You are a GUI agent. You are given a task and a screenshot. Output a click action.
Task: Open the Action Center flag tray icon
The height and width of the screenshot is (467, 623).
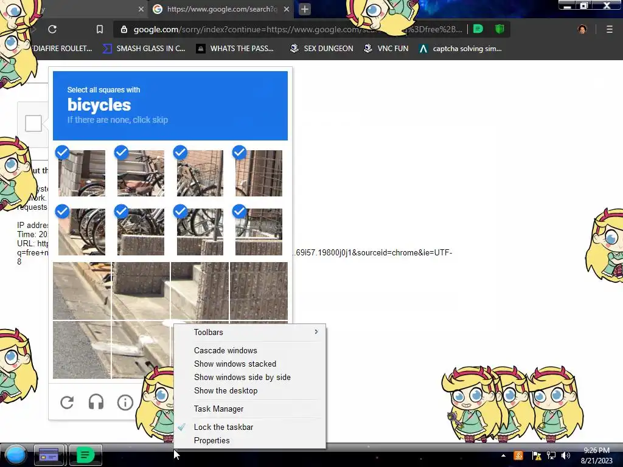click(x=537, y=455)
